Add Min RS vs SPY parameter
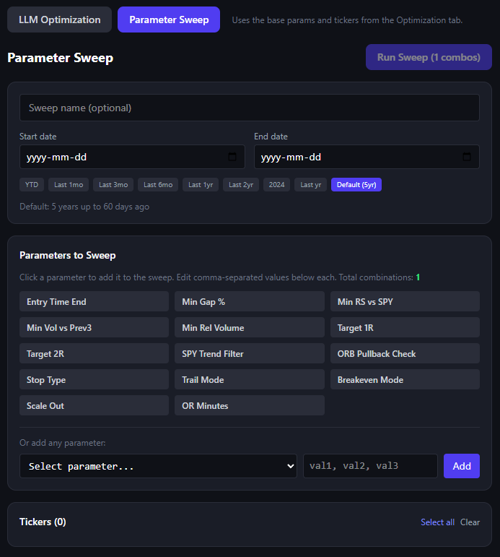 [405, 301]
